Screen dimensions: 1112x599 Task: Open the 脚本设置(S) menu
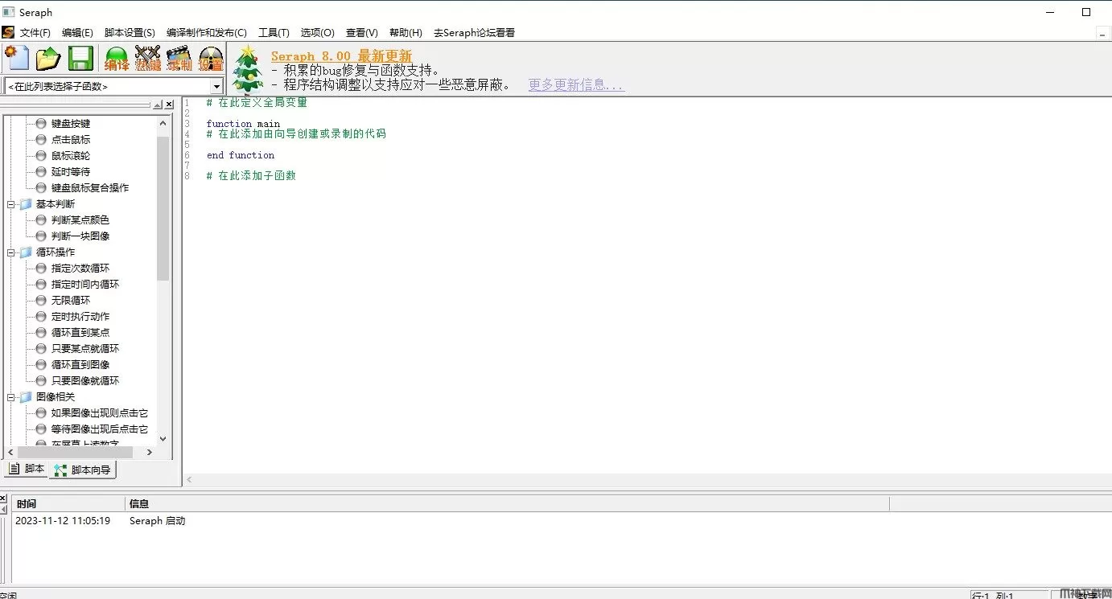(x=129, y=33)
